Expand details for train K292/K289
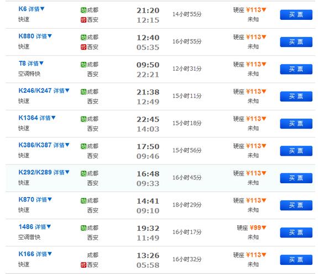 tap(61, 172)
